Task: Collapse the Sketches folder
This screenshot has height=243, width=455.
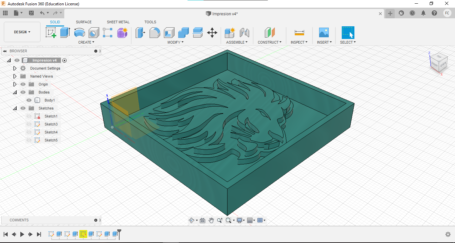Action: (15, 108)
